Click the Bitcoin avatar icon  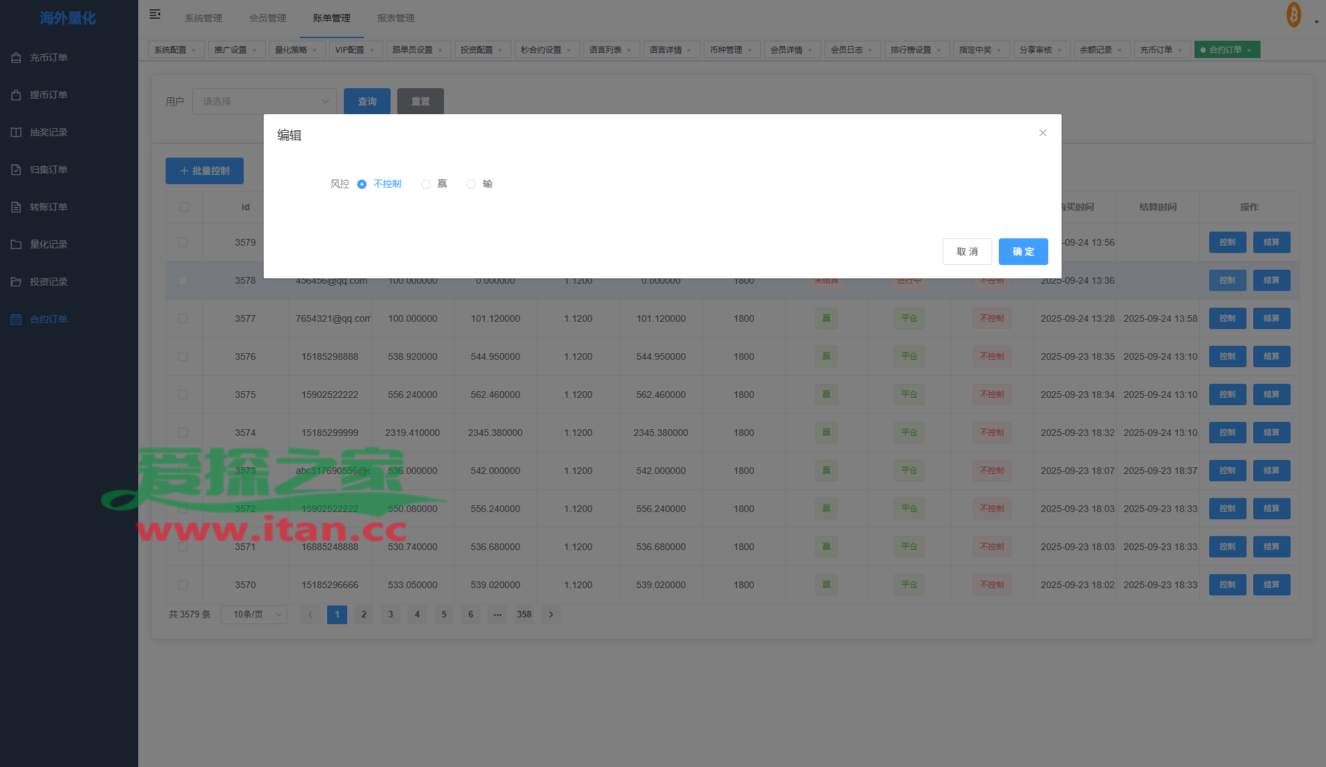pyautogui.click(x=1293, y=15)
